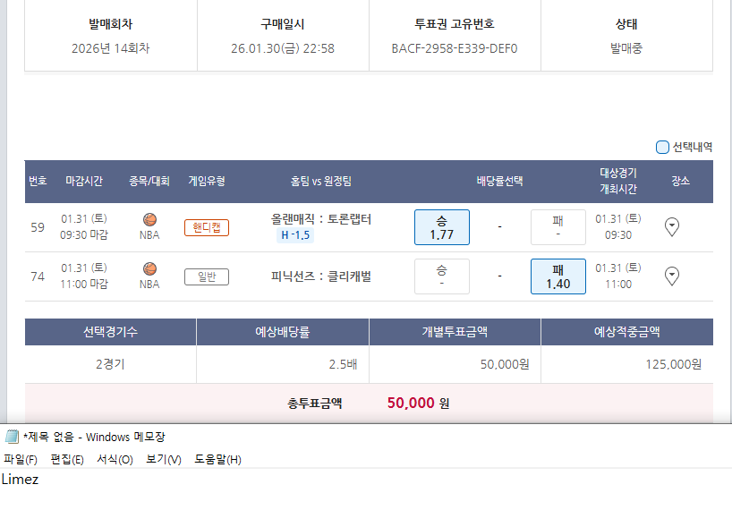Toggle the 선택내역 checkbox

(662, 148)
